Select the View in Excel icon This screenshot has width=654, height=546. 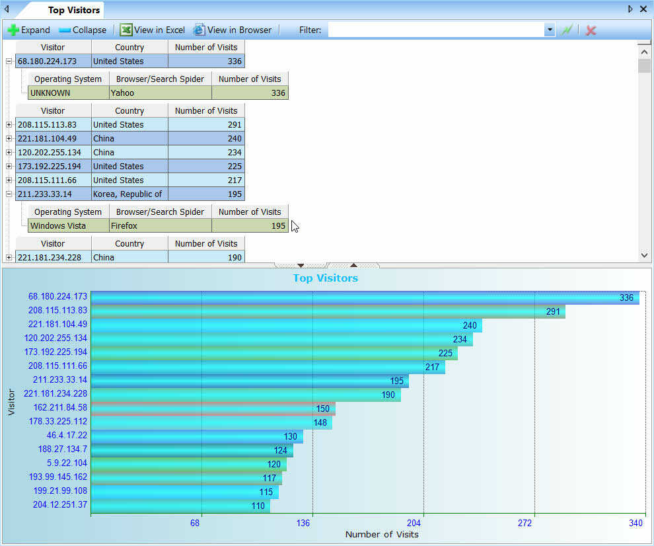pos(125,30)
